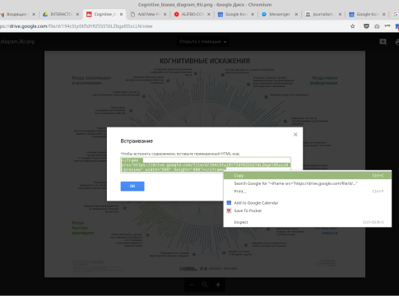Click the Pocket icon in context menu

click(229, 210)
